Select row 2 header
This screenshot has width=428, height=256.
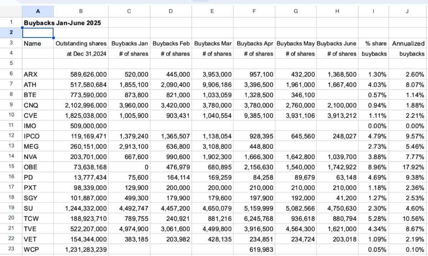click(11, 33)
